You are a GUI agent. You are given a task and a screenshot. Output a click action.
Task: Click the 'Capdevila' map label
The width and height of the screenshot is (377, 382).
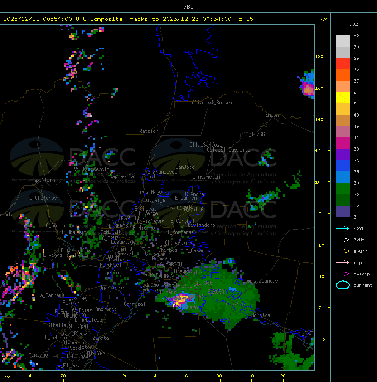pos(121,176)
